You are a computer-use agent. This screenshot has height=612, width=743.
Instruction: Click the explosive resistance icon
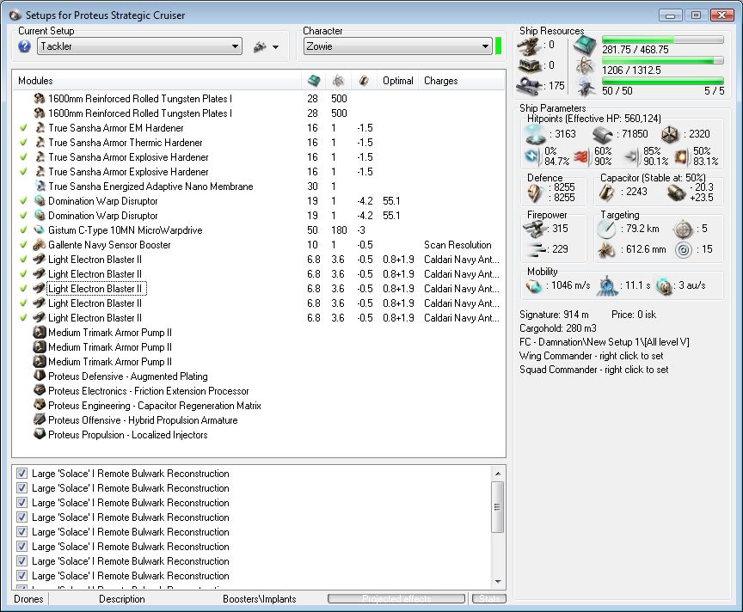coord(682,156)
